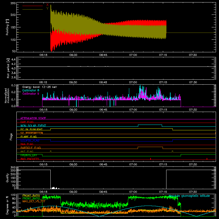Screen dimensions: 219x219
Task: Click the SC_IN_SUNLIGHT flag label
Action: 31,129
